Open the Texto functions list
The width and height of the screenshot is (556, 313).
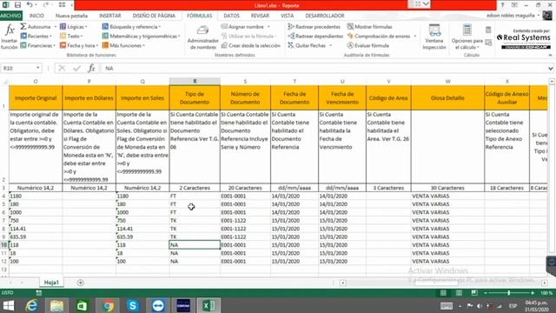click(71, 37)
